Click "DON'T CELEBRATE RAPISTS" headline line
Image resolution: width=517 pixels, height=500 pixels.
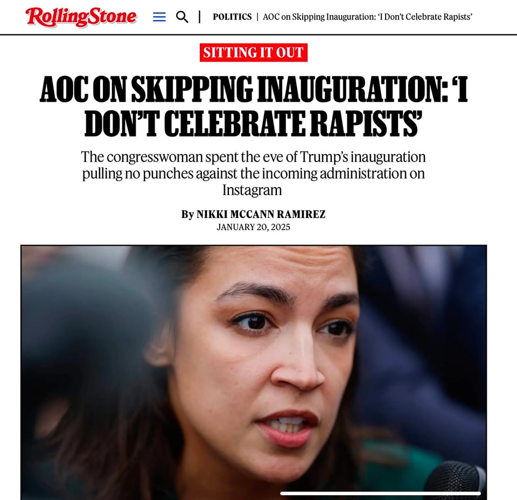253,123
